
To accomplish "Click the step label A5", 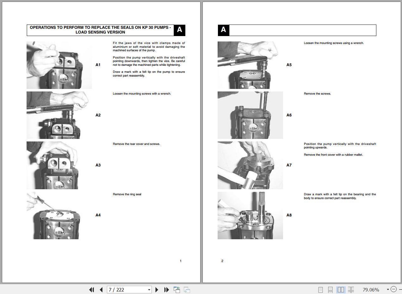I will click(x=289, y=65).
